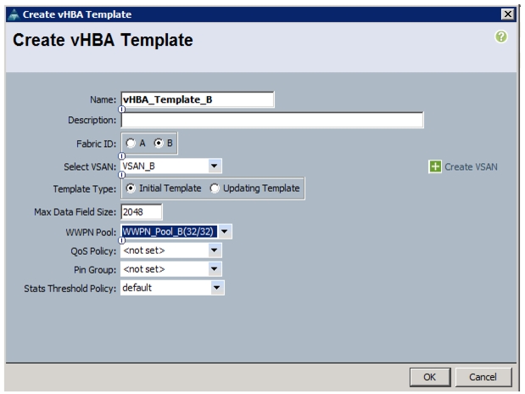Click the title bar app logo icon

click(14, 14)
